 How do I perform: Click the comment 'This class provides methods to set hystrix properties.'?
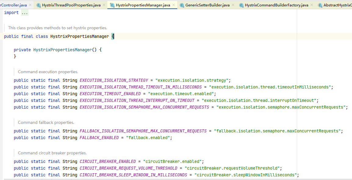[x=58, y=28]
